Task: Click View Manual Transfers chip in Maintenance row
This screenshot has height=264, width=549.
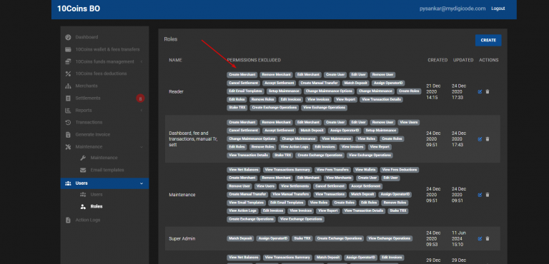Action: click(x=291, y=194)
